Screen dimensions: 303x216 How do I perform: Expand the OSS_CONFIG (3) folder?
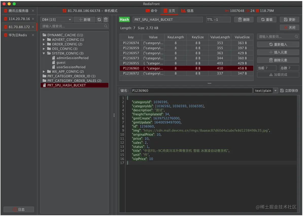coord(44,49)
